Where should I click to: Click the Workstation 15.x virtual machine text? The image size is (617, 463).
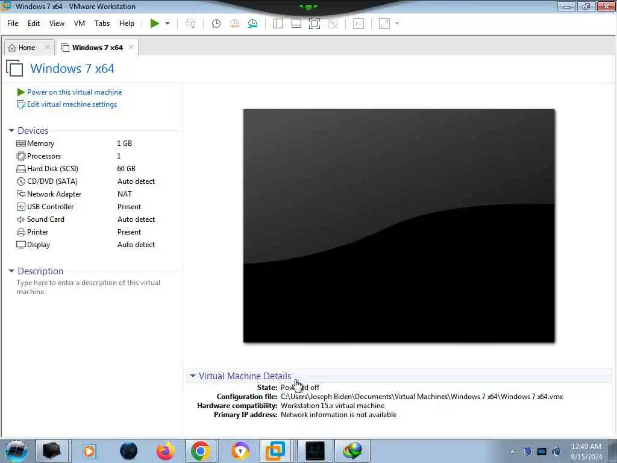point(333,406)
